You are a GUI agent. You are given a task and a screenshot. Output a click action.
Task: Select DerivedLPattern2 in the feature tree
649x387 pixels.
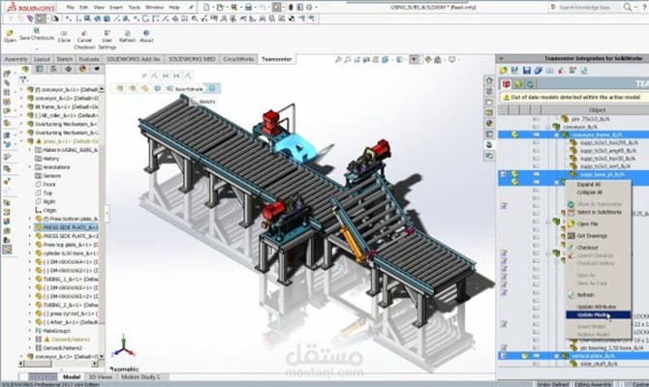(x=63, y=348)
